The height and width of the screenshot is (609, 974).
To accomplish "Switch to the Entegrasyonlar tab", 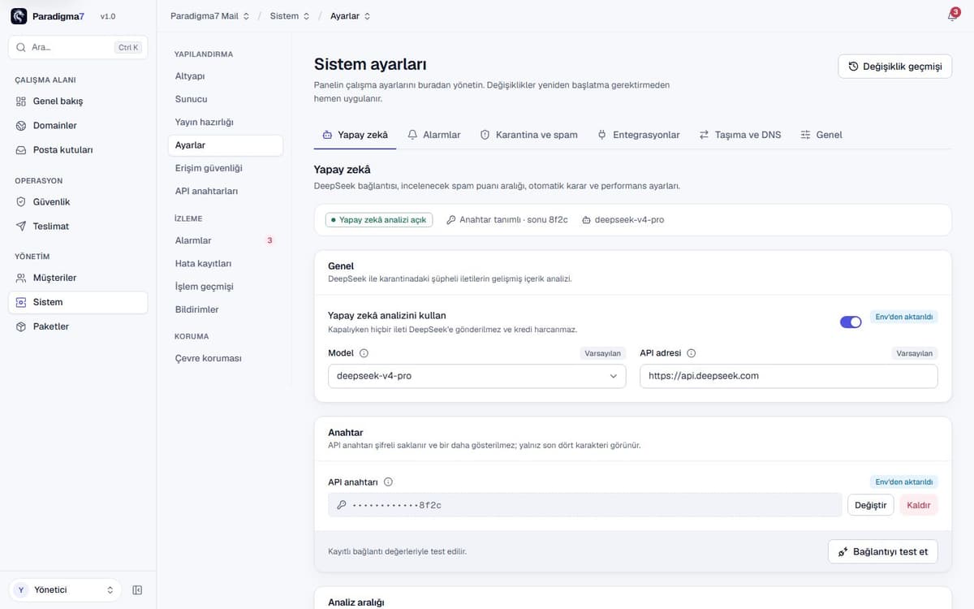I will 639,135.
